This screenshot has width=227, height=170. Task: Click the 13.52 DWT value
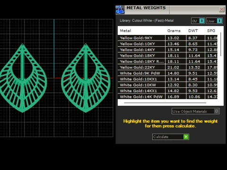(x=194, y=68)
